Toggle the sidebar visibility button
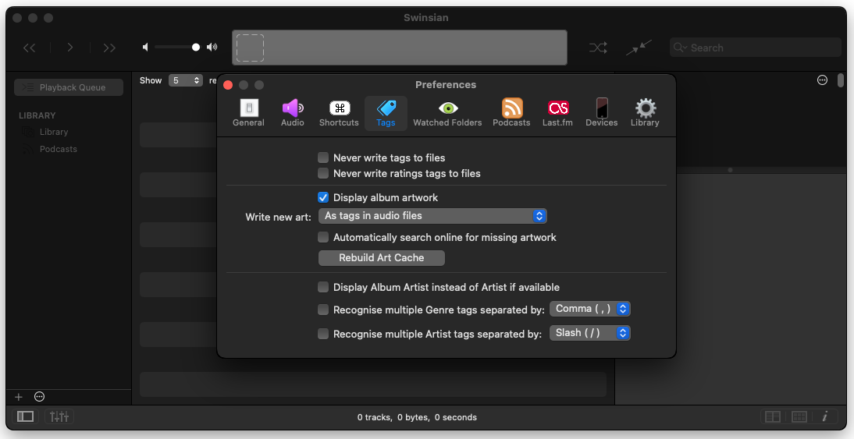Image resolution: width=854 pixels, height=439 pixels. click(x=25, y=416)
